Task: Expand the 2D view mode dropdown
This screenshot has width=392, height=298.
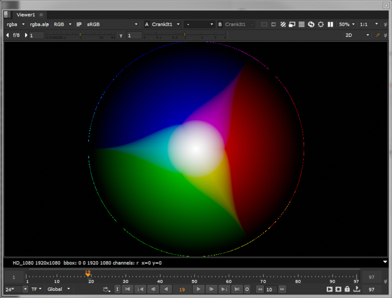Action: tap(357, 35)
